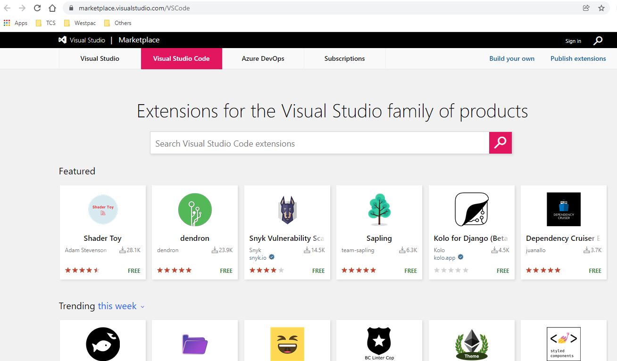Click the Sign in link

573,41
